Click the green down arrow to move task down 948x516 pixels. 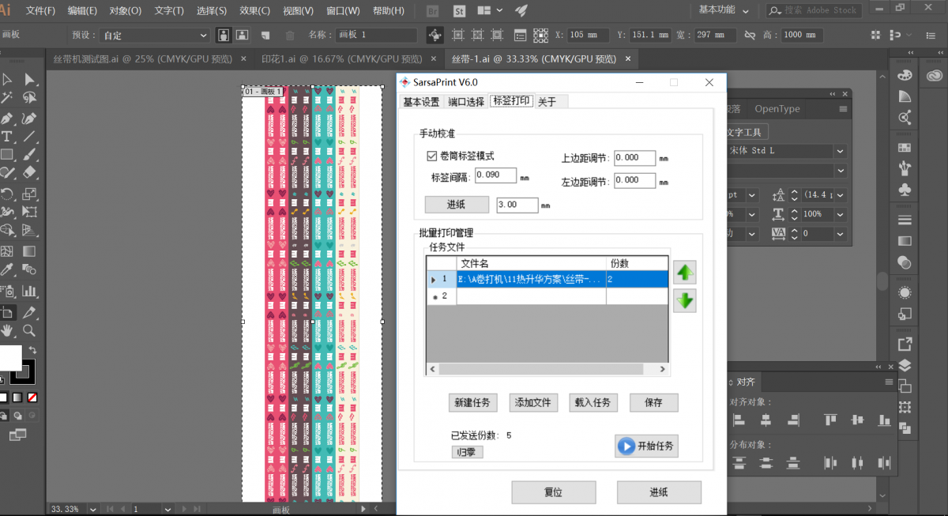point(684,301)
